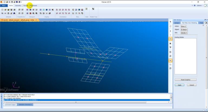Expand the quick access toolbar arrow
Image resolution: width=208 pixels, height=112 pixels.
(x=21, y=2)
